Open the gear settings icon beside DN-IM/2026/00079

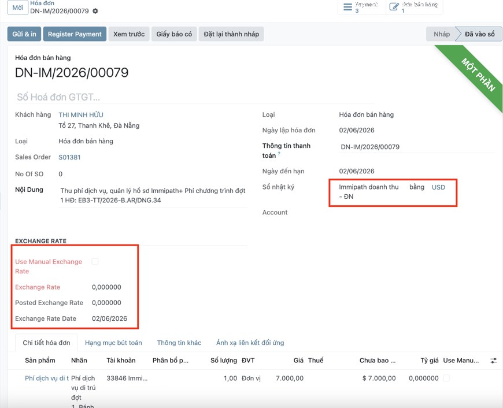point(95,11)
